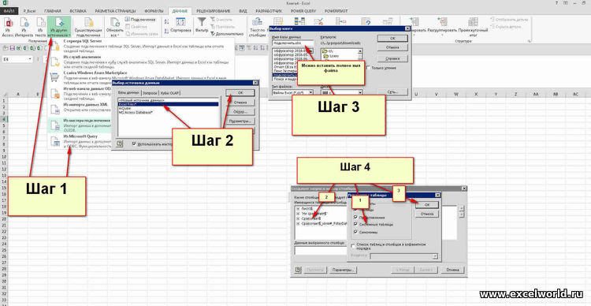The height and width of the screenshot is (306, 591).
Task: Open 'Существующие подключения' in the ribbon
Action: click(x=88, y=27)
